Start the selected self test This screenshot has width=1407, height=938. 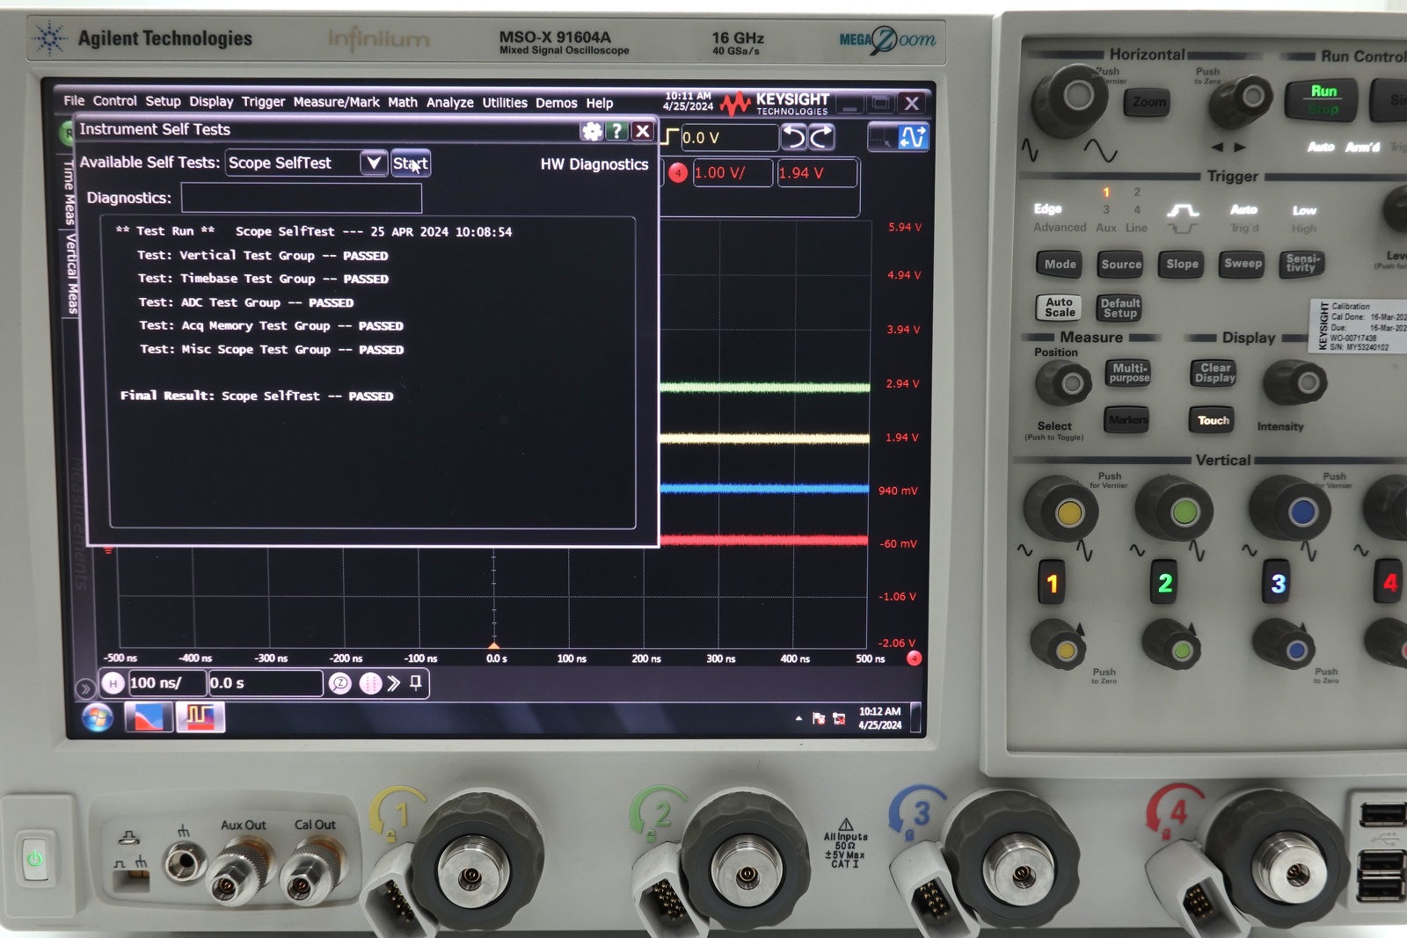tap(411, 164)
